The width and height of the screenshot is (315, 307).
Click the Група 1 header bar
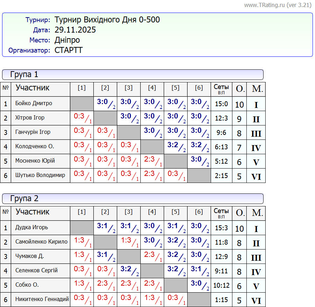tap(133, 75)
